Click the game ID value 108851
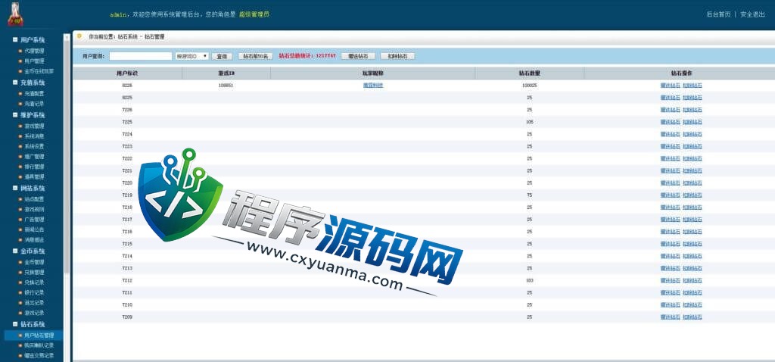Screen dimensions: 775x362 [226, 85]
